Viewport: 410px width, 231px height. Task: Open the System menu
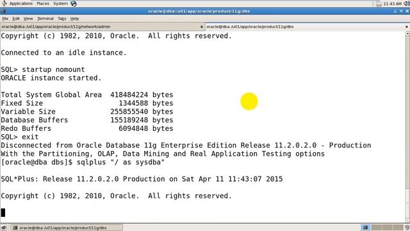[x=60, y=3]
